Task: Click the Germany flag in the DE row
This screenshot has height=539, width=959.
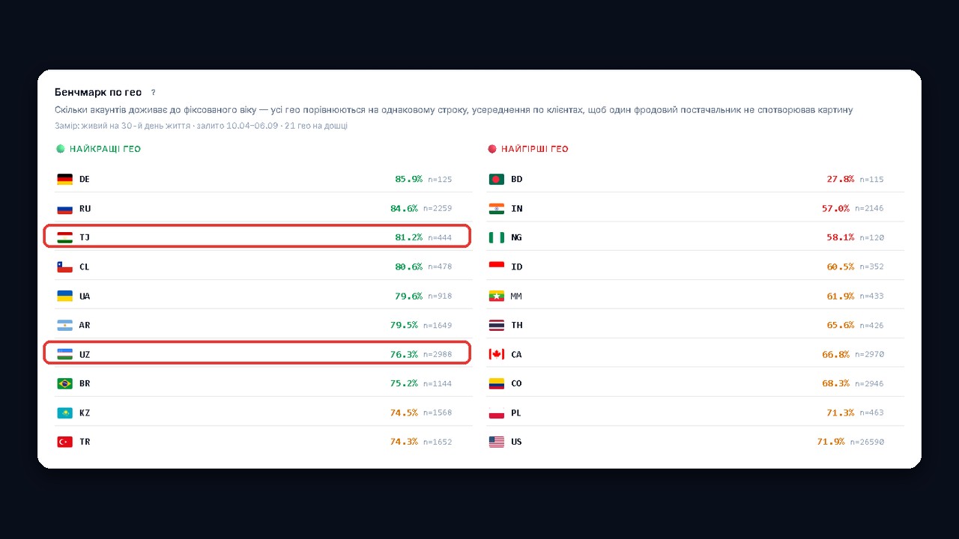Action: (64, 180)
